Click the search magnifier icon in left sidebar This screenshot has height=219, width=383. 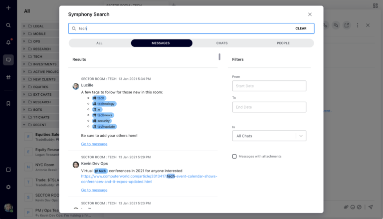pyautogui.click(x=8, y=25)
